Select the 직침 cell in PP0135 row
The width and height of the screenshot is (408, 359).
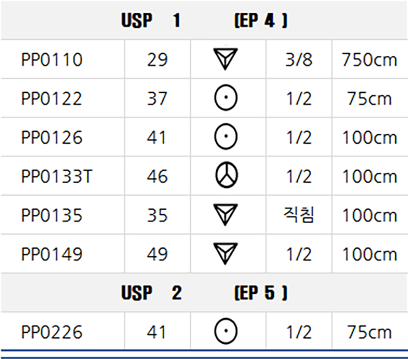click(x=298, y=215)
